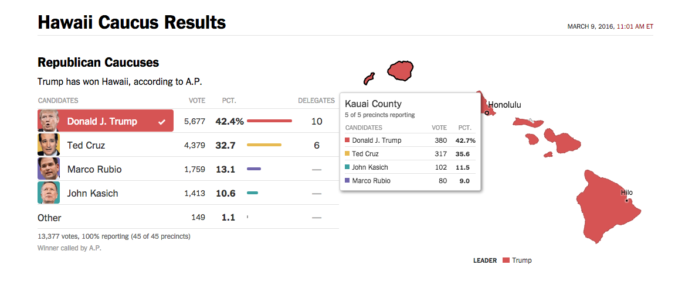675x292 pixels.
Task: Click the purple square beside Marco Rubio in tooltip
Action: pos(347,181)
